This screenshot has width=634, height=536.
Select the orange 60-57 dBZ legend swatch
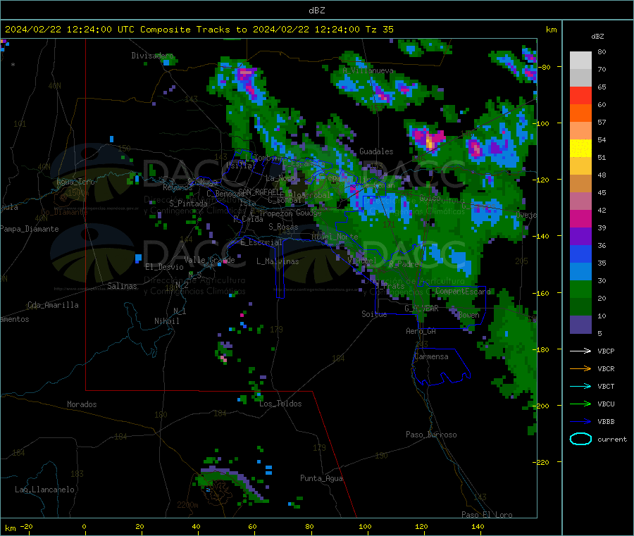[x=580, y=113]
